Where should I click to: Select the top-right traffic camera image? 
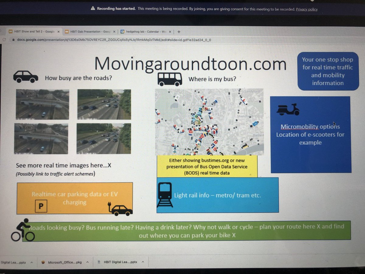click(x=104, y=104)
